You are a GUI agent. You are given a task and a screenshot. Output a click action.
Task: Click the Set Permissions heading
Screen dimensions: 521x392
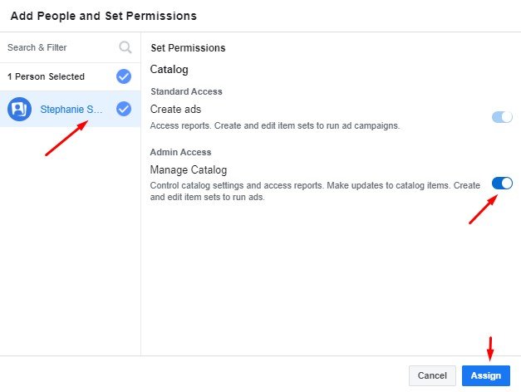click(x=187, y=48)
